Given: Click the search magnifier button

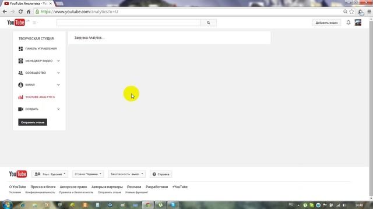Looking at the screenshot, I should [x=209, y=23].
